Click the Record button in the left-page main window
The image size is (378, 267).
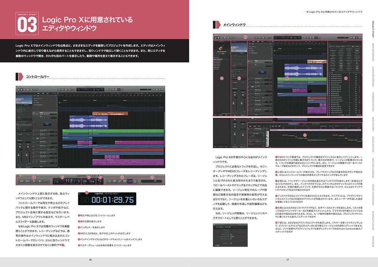pos(73,90)
